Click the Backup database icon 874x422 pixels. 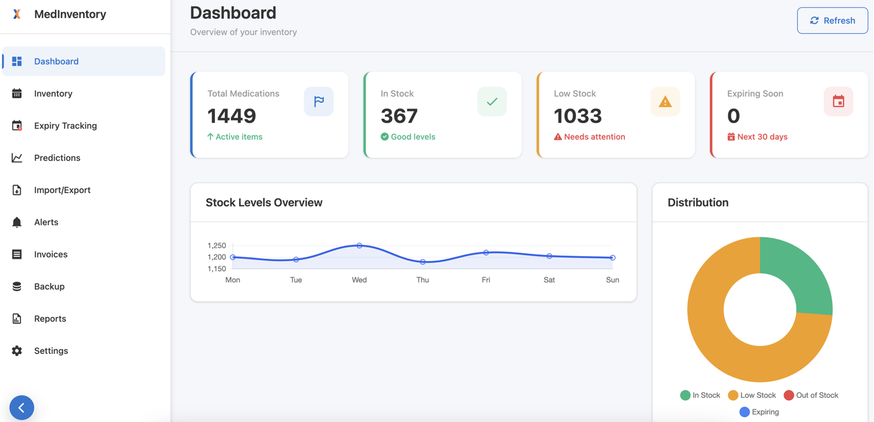(x=17, y=286)
